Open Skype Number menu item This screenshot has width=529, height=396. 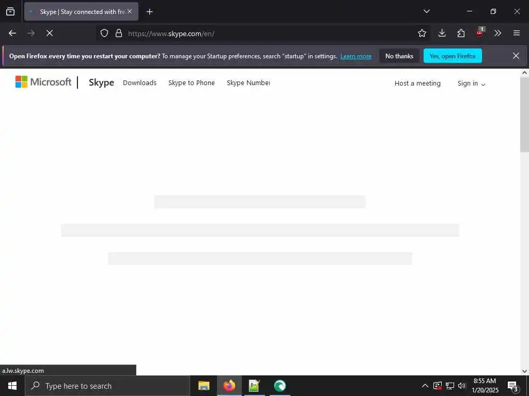pyautogui.click(x=248, y=83)
